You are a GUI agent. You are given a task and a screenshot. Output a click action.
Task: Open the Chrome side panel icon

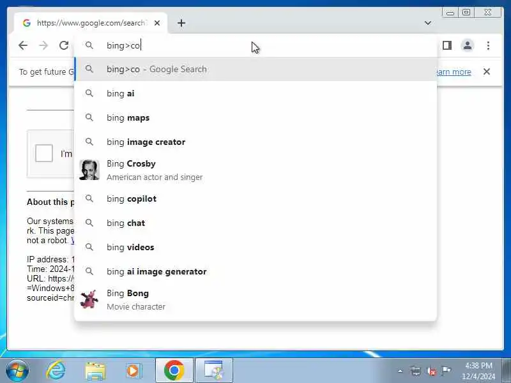[x=447, y=45]
